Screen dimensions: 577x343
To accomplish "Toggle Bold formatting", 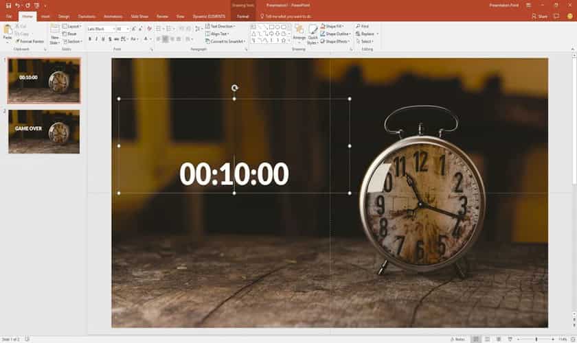I will [89, 39].
